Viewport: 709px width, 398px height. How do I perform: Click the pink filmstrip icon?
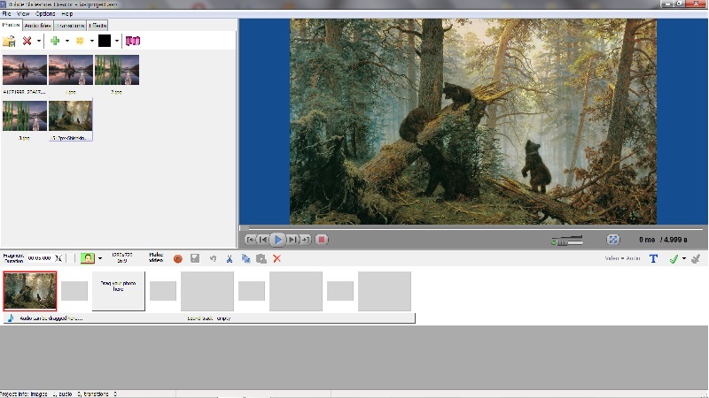133,41
